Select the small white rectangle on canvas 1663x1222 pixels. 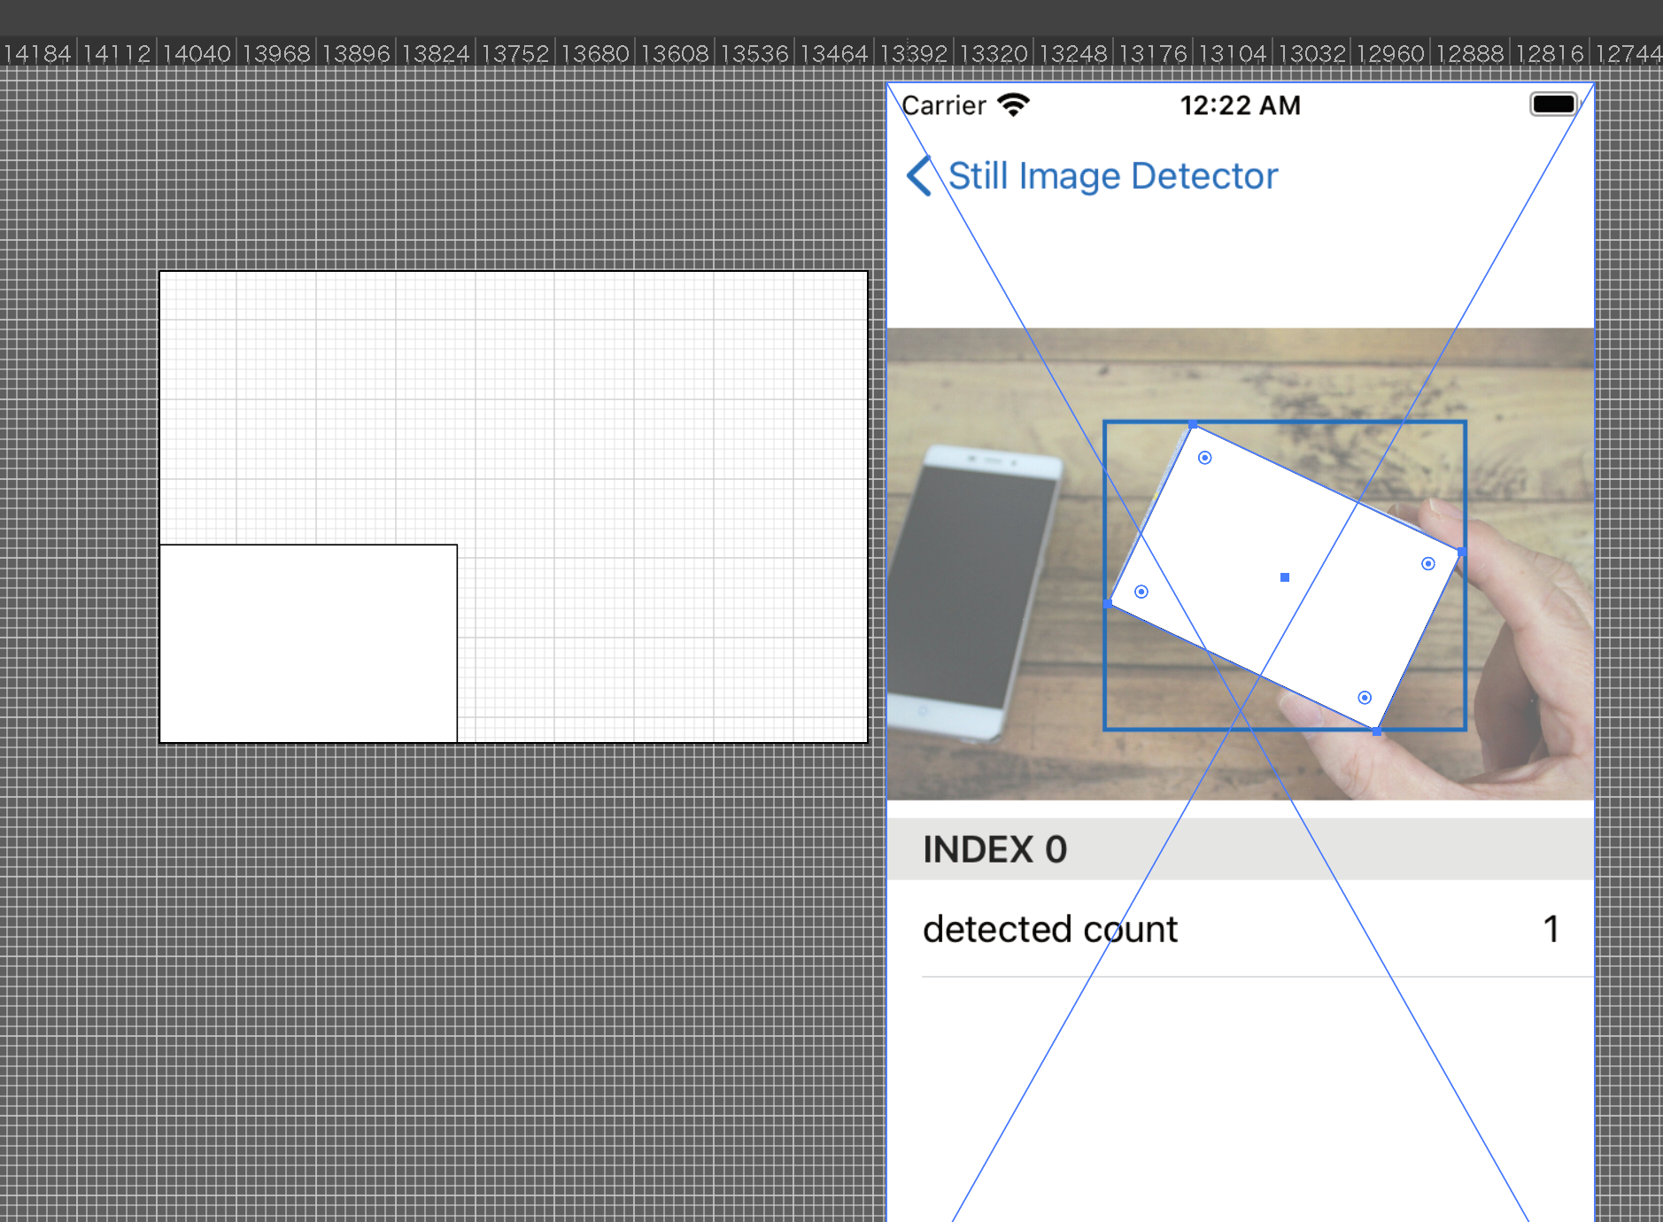click(308, 644)
